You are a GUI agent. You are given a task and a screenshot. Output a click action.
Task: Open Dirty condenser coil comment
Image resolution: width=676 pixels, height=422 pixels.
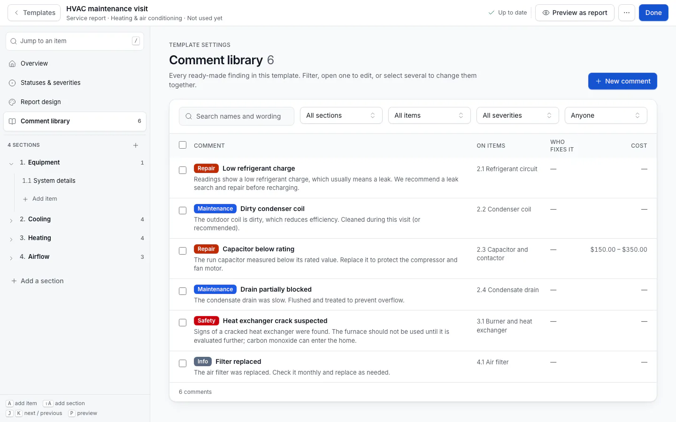(x=272, y=209)
